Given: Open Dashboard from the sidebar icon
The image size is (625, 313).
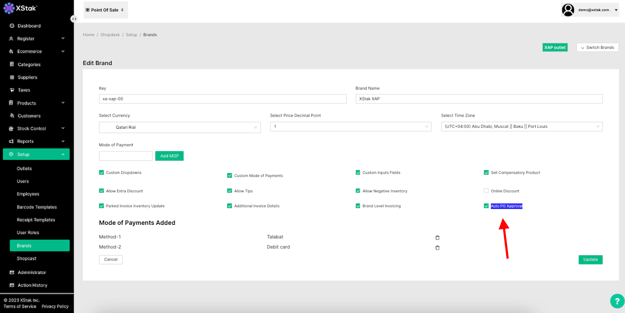Looking at the screenshot, I should pos(12,26).
